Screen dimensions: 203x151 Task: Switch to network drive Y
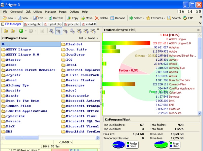click(x=93, y=31)
